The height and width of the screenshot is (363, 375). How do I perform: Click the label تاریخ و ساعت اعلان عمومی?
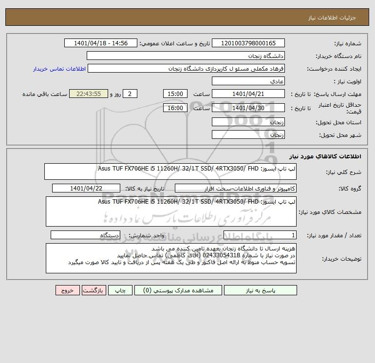click(174, 43)
